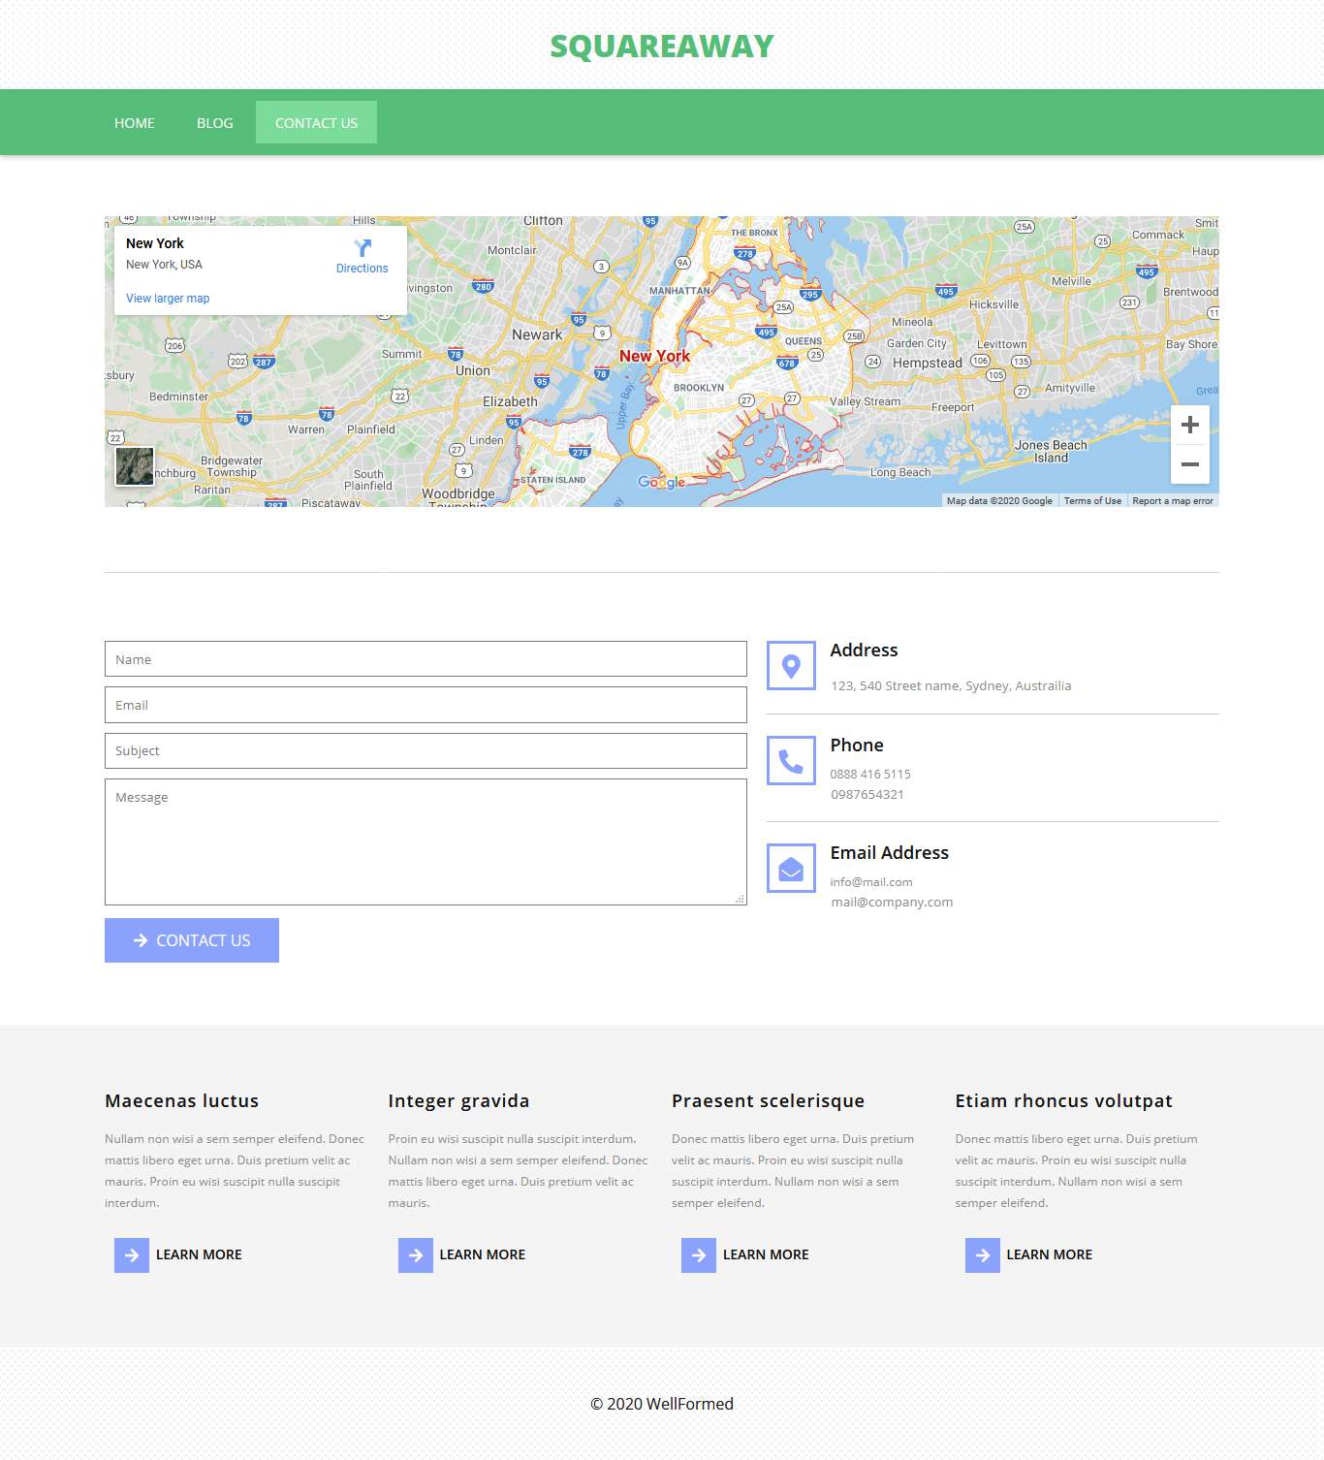This screenshot has width=1324, height=1460.
Task: Click LEARN MORE under Praesent scelerisque
Action: coord(766,1255)
